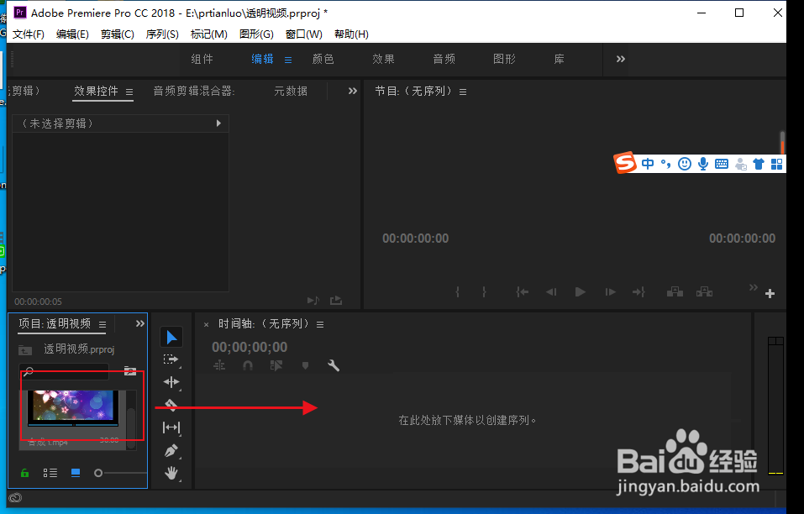Click the Add Button plus in program monitor

[x=770, y=294]
